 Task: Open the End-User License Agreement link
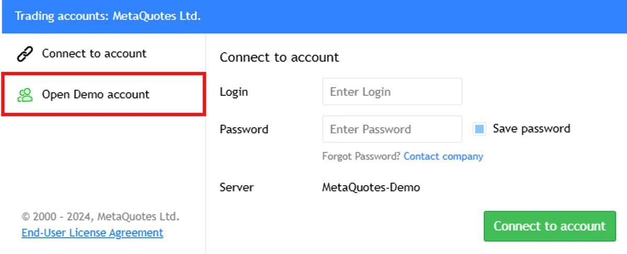(x=92, y=233)
